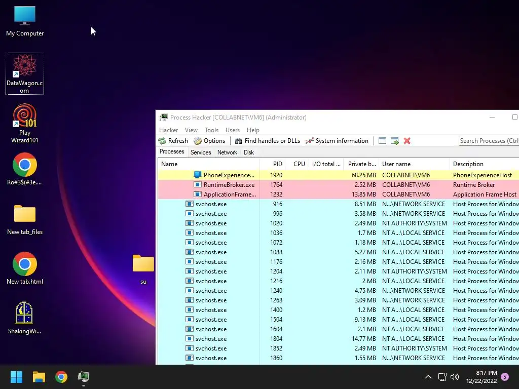519x389 pixels.
Task: Select svchost.exe row with PID 1036
Action: [x=338, y=233]
